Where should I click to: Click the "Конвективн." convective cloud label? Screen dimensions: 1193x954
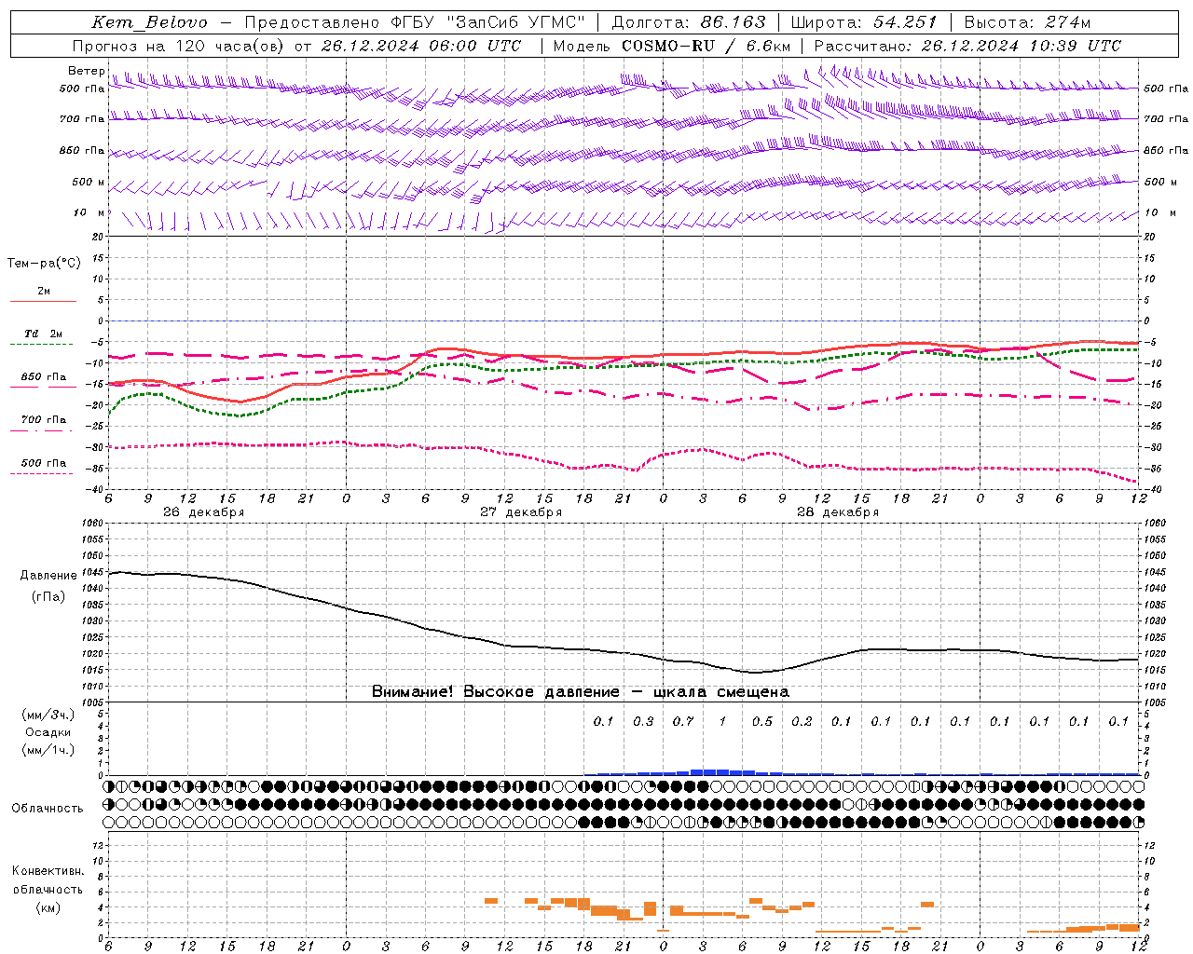point(48,871)
